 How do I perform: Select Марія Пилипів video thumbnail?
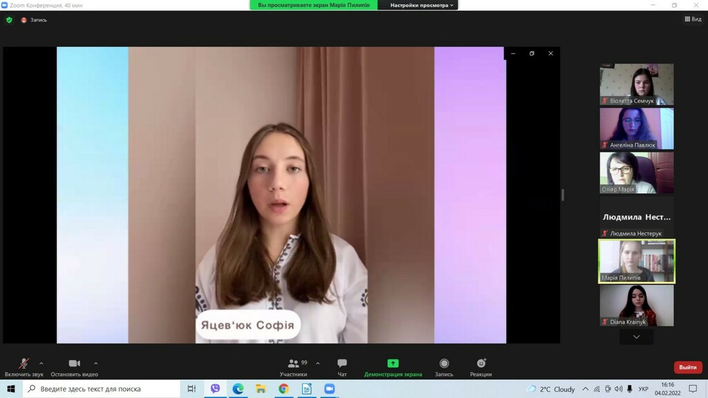(x=636, y=261)
